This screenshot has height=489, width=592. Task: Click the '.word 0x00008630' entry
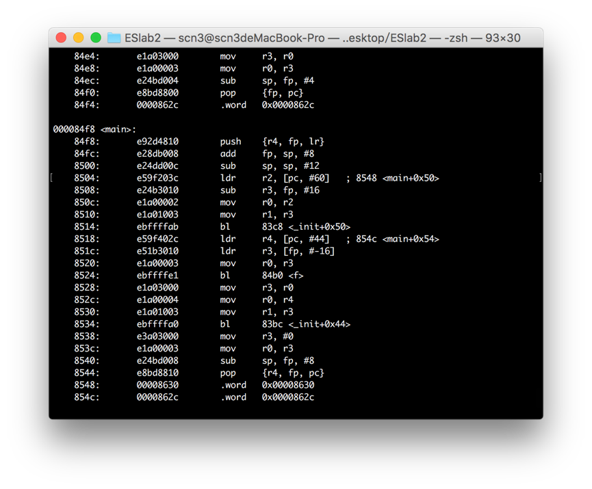(267, 385)
